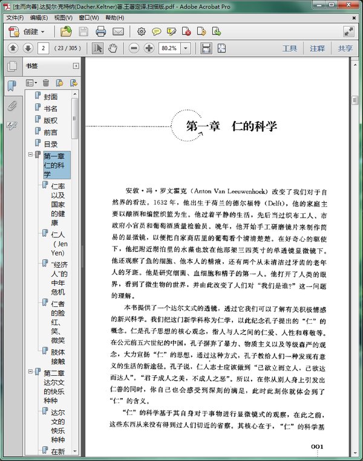Click the email envelope icon
Image resolution: width=363 pixels, height=461 pixels.
click(x=118, y=31)
